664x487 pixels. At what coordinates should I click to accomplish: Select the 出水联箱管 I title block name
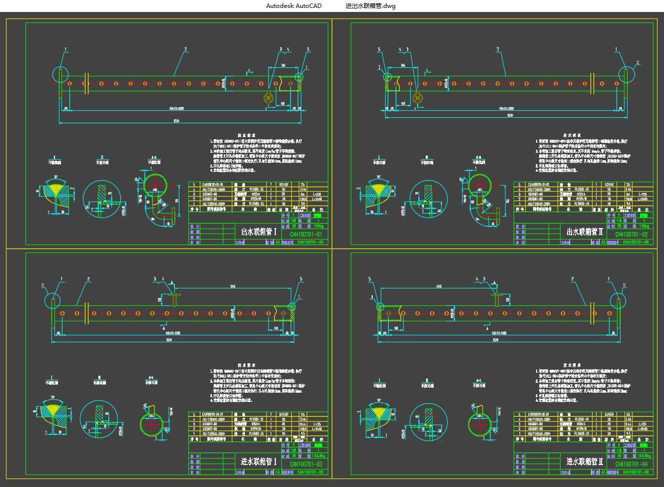258,232
